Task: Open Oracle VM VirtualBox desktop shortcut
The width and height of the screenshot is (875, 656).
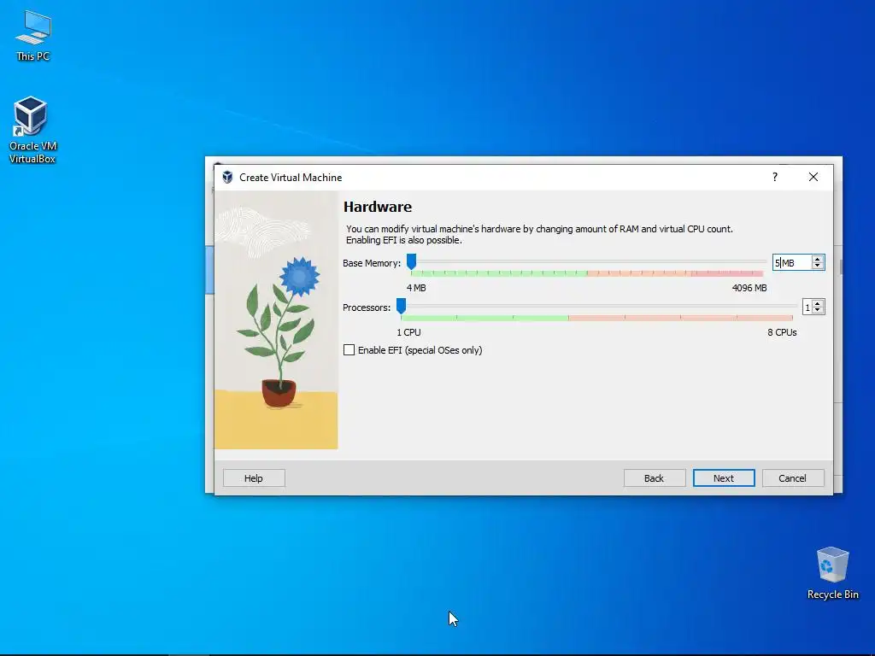Action: 32,130
